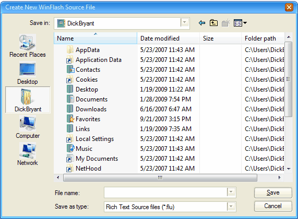This screenshot has width=298, height=219.
Task: Select Desktop in the places bar
Action: 28,73
